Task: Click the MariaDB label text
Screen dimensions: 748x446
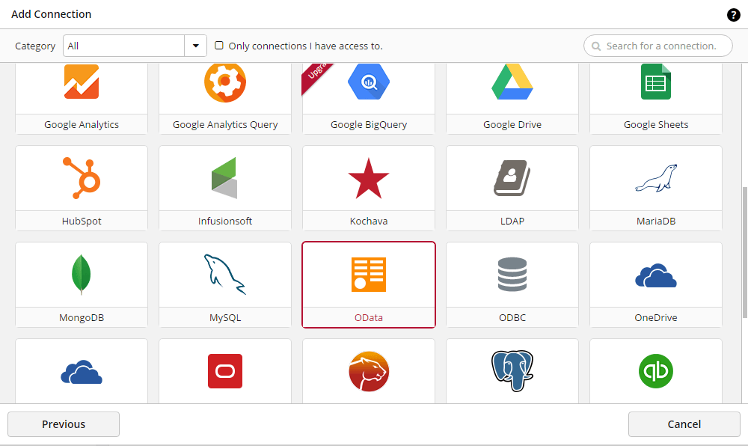Action: (656, 221)
